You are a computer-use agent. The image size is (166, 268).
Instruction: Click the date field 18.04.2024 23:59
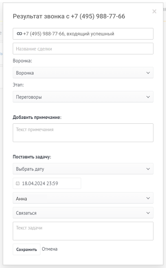point(47,183)
